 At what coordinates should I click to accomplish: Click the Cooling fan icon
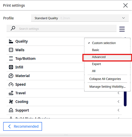coord(11,102)
